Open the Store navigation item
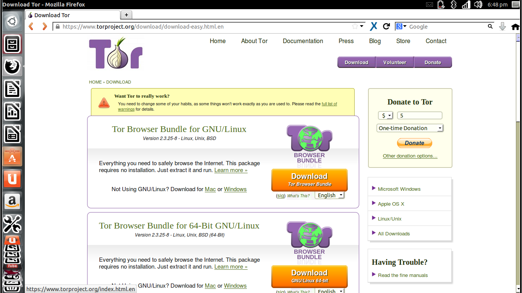The width and height of the screenshot is (522, 293). 403,41
